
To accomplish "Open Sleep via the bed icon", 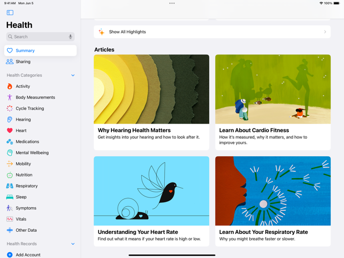I will (x=10, y=197).
